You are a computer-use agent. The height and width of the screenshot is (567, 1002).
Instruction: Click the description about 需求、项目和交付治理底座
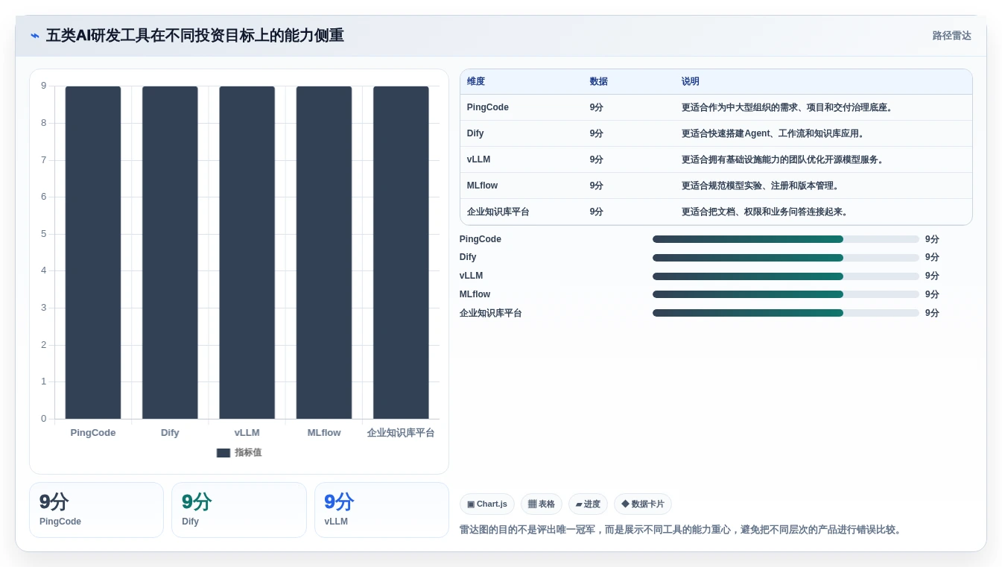[787, 107]
